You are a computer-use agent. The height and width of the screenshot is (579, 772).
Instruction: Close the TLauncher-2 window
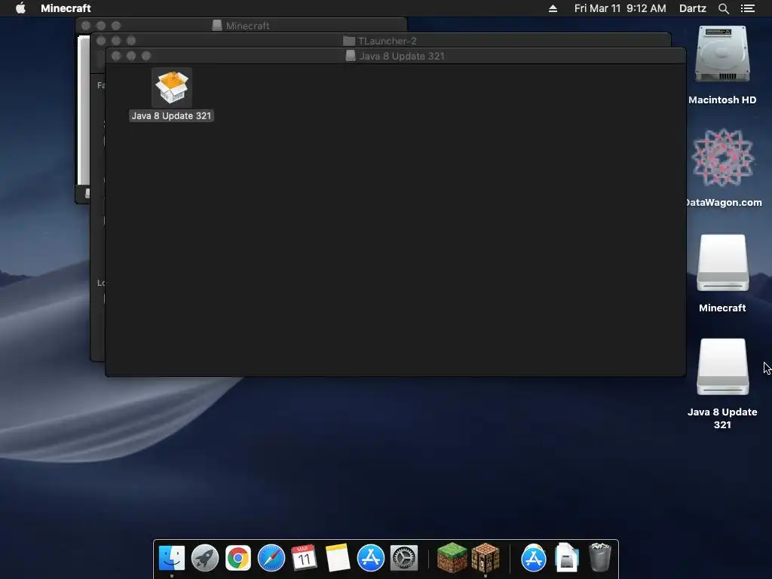click(101, 41)
